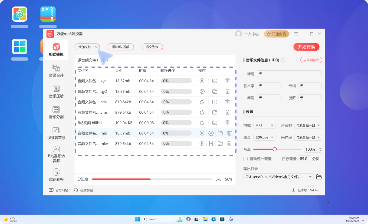Enable 自动统一音量 automatic volume normalization
The width and height of the screenshot is (368, 224).
[x=245, y=159]
